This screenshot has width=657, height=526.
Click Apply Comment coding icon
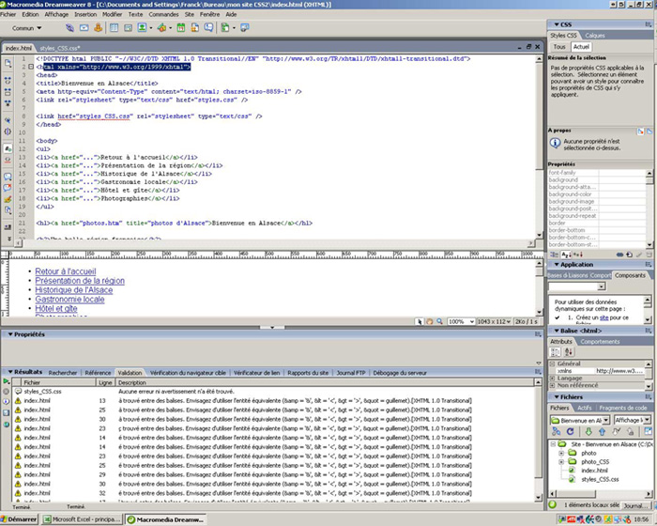click(8, 177)
